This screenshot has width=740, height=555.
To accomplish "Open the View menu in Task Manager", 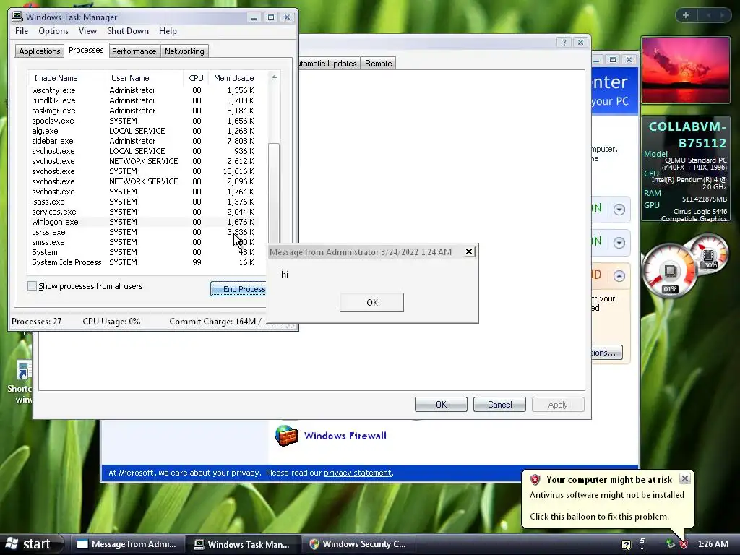I will pyautogui.click(x=87, y=30).
